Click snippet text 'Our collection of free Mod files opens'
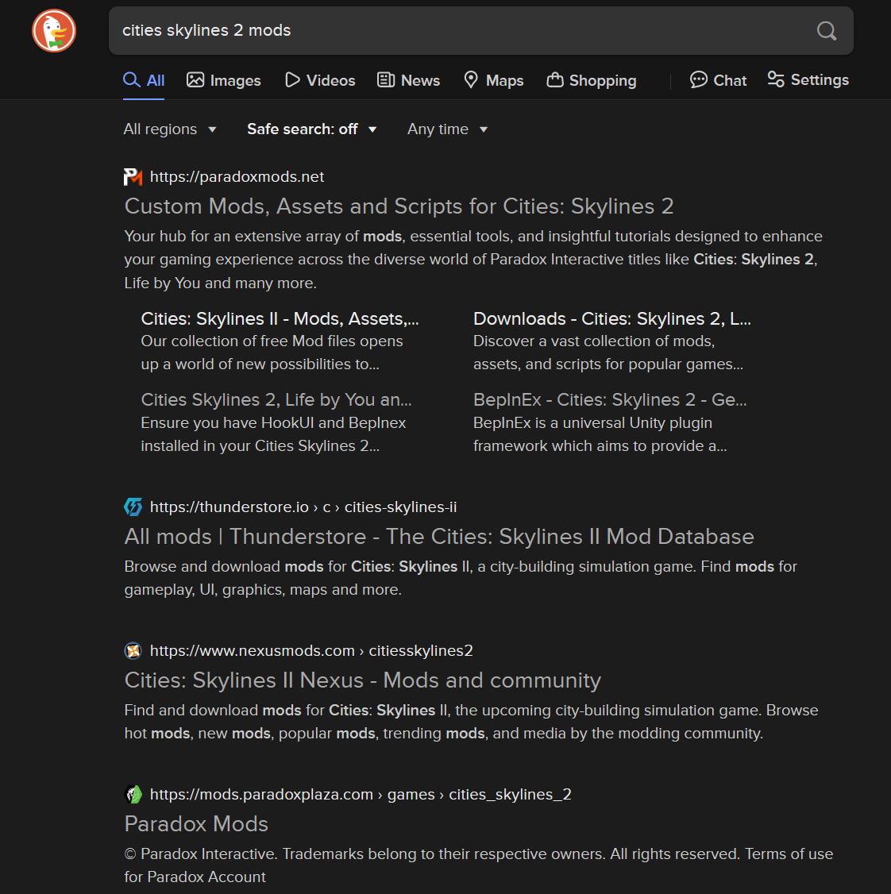The image size is (891, 894). [272, 341]
